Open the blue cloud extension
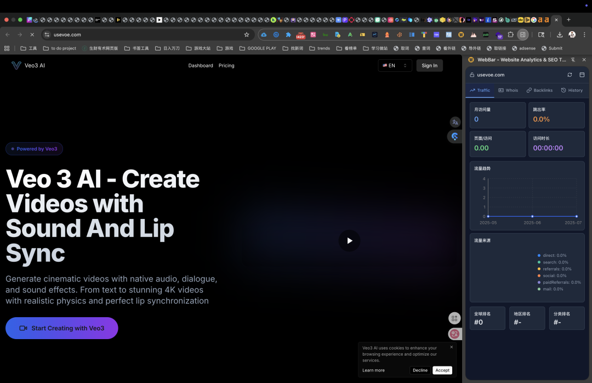This screenshot has height=383, width=592. 264,35
